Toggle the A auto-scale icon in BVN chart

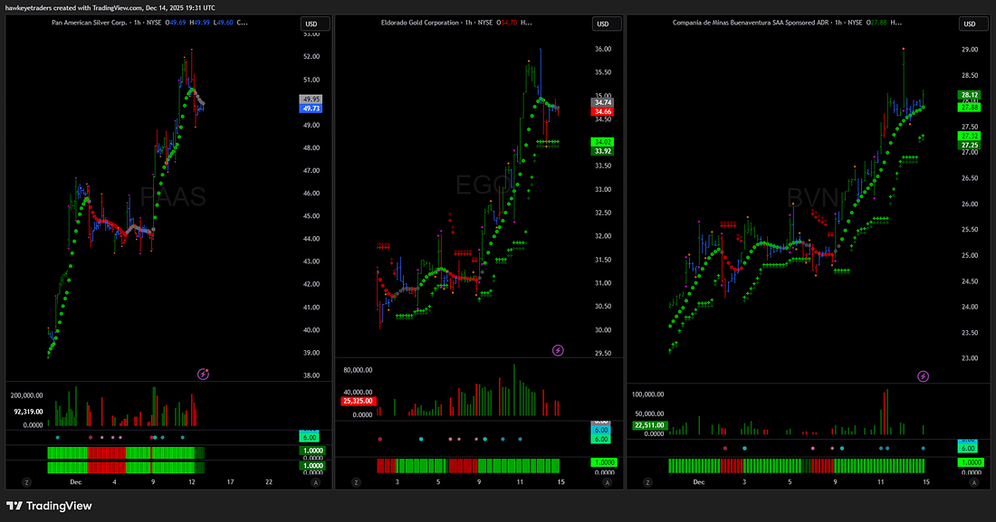pyautogui.click(x=973, y=482)
